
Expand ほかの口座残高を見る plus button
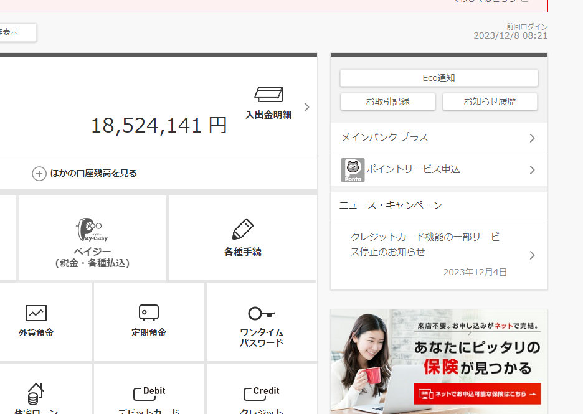[39, 174]
